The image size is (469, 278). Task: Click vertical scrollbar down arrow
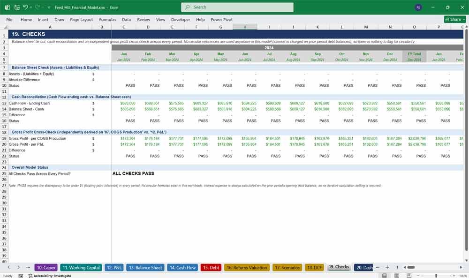click(x=466, y=261)
